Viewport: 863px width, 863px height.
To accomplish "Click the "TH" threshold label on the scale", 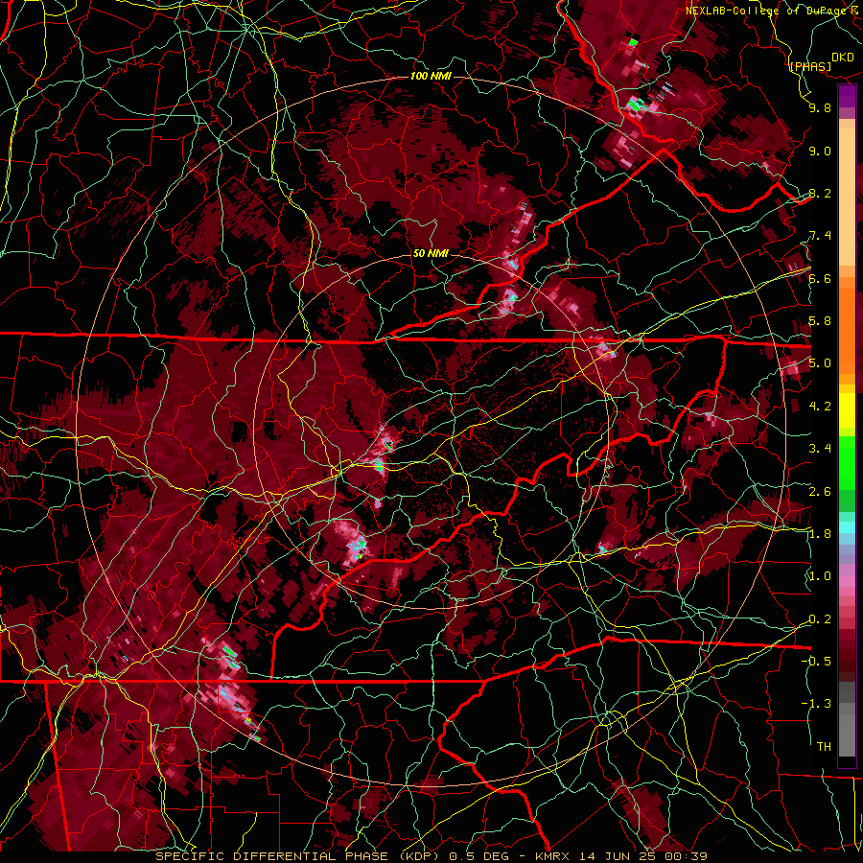I will (824, 747).
